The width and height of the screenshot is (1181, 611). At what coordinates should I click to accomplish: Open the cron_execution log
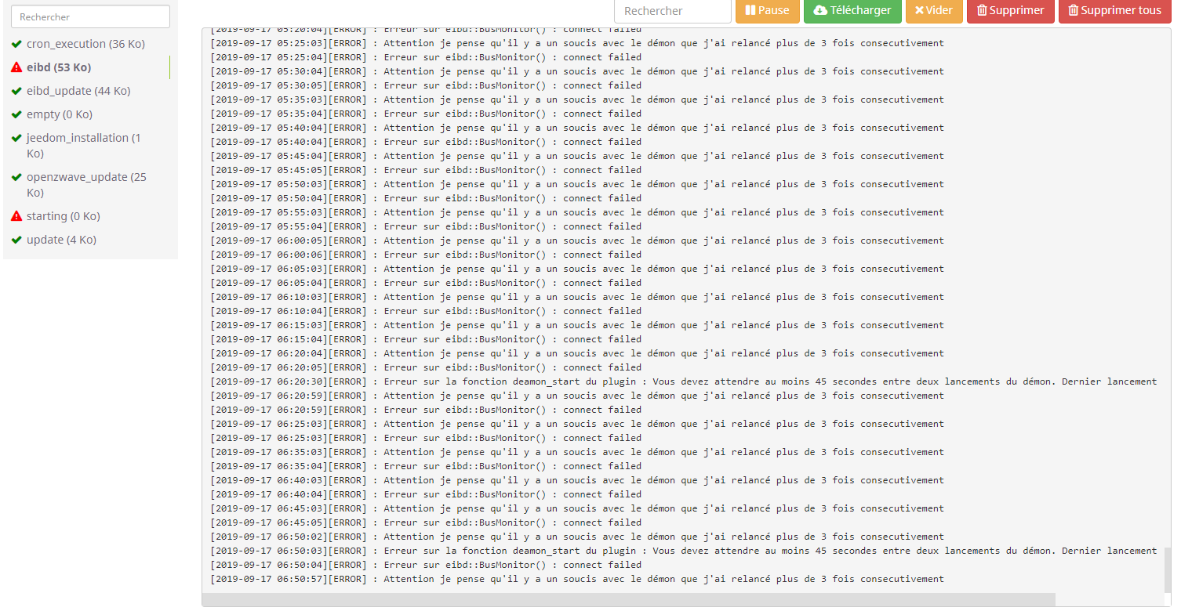85,44
